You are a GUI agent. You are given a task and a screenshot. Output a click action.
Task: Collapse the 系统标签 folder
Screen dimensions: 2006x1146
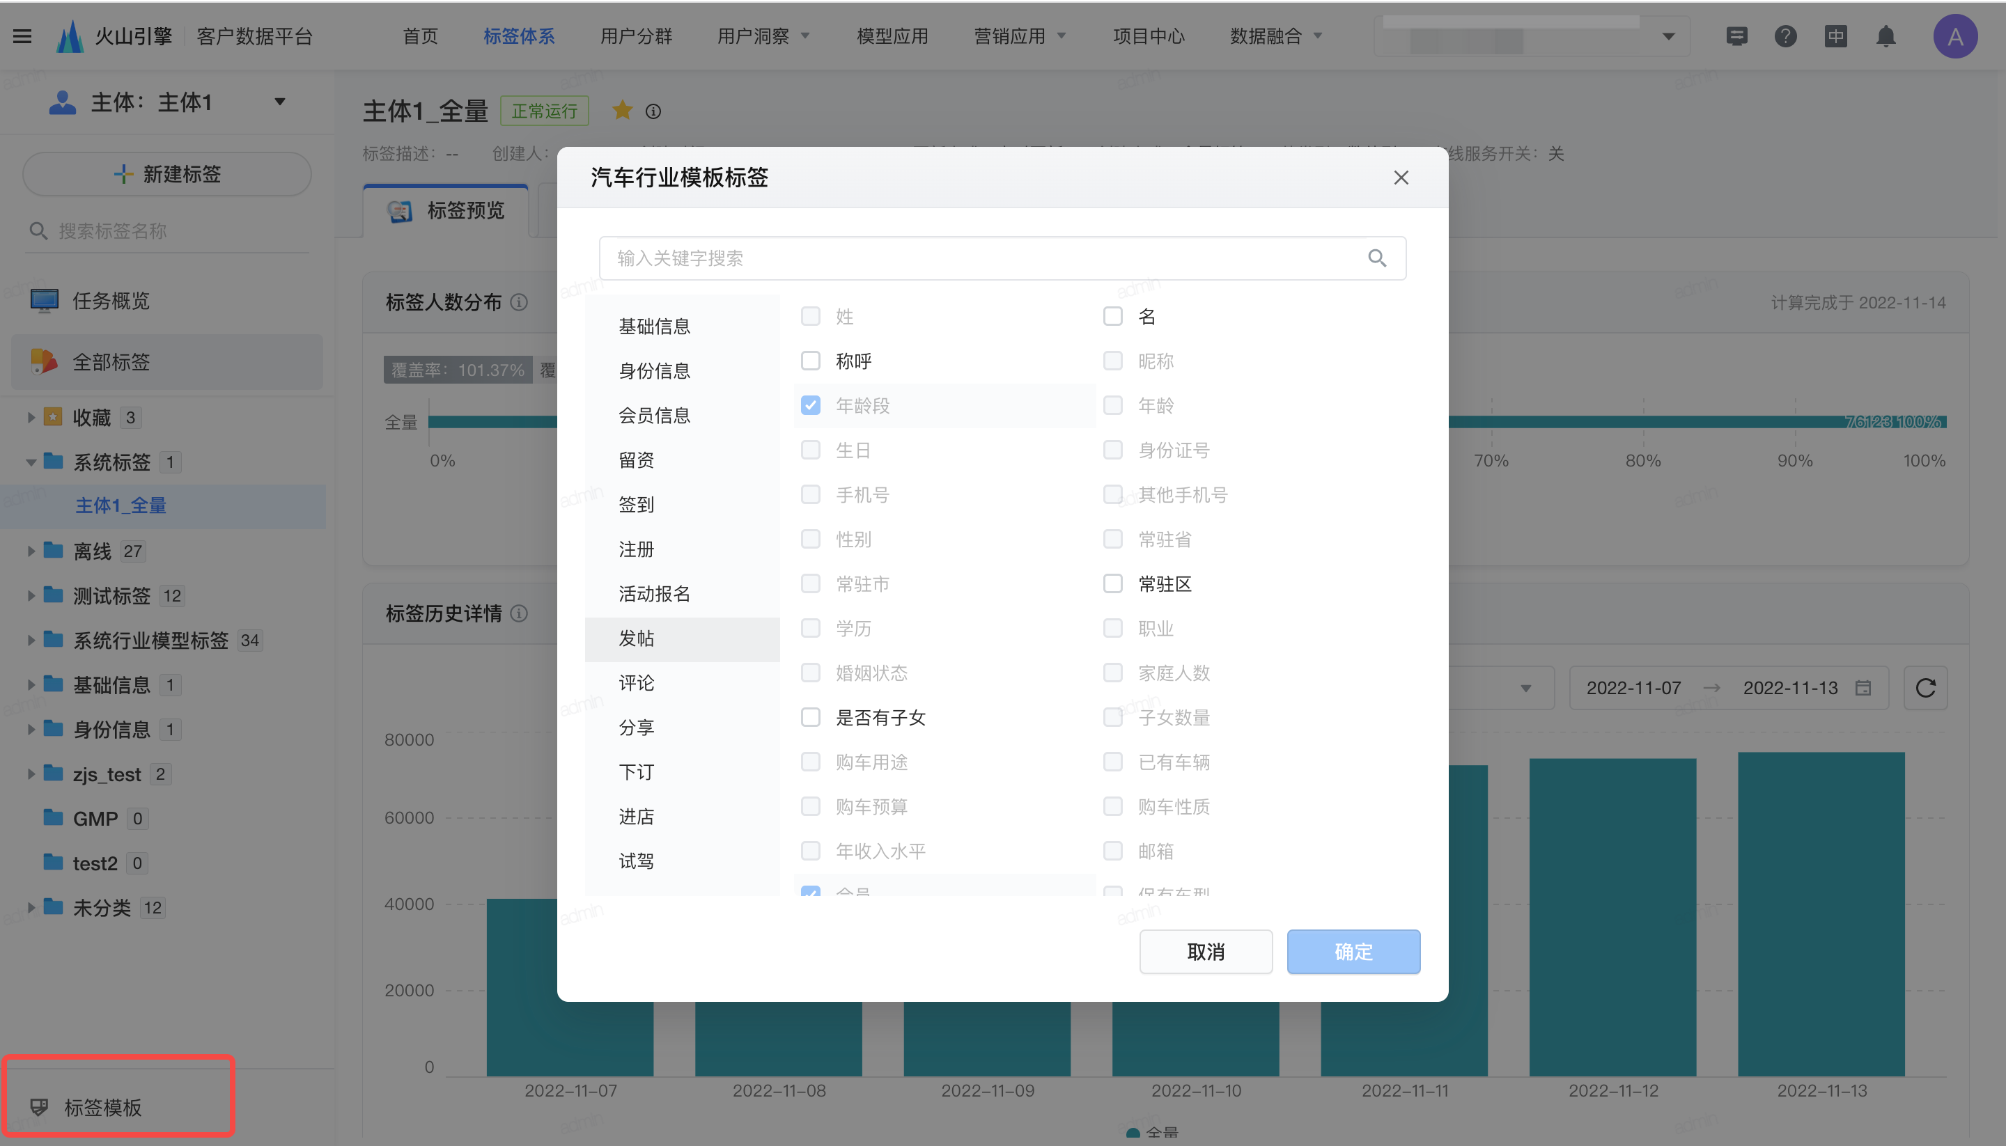31,462
